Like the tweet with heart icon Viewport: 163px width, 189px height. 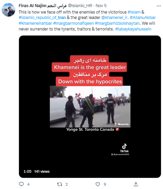click(x=98, y=184)
